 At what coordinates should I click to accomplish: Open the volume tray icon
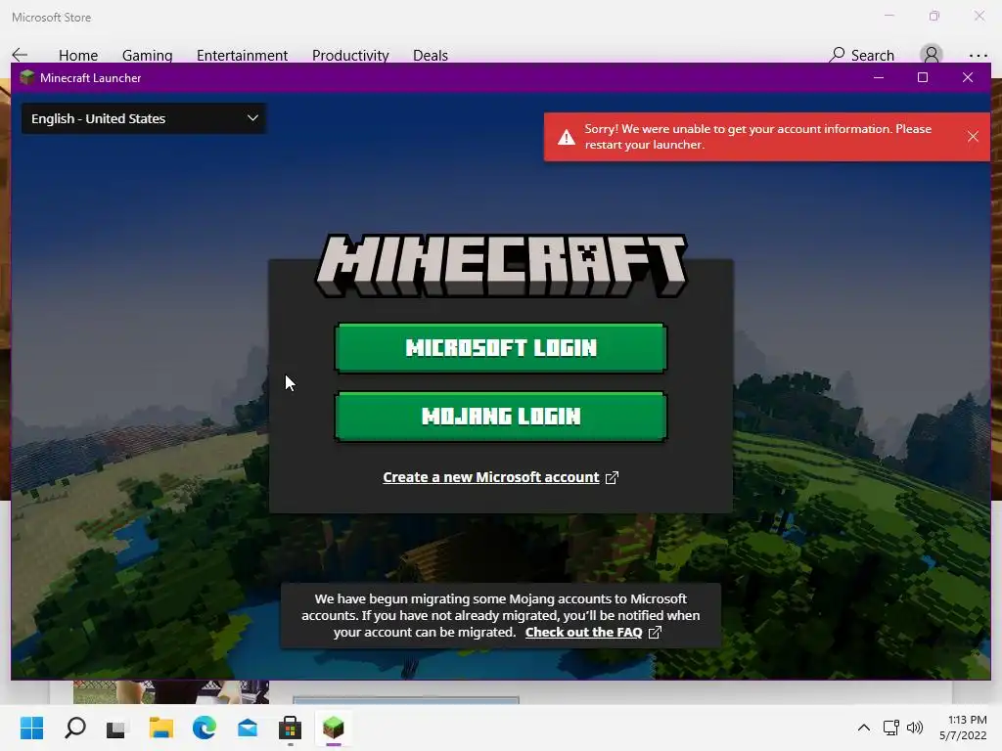pyautogui.click(x=915, y=728)
